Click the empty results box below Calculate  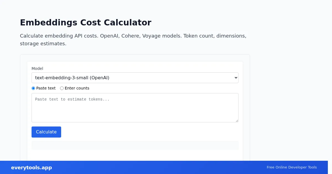[135, 145]
